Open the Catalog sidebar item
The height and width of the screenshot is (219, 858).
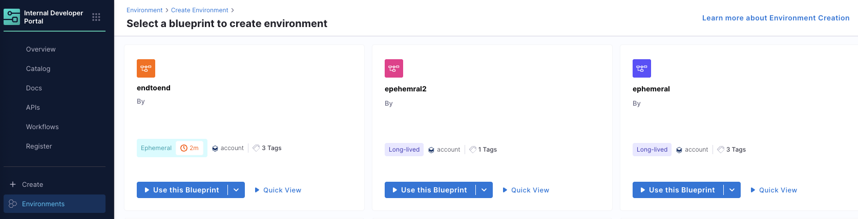(x=38, y=68)
